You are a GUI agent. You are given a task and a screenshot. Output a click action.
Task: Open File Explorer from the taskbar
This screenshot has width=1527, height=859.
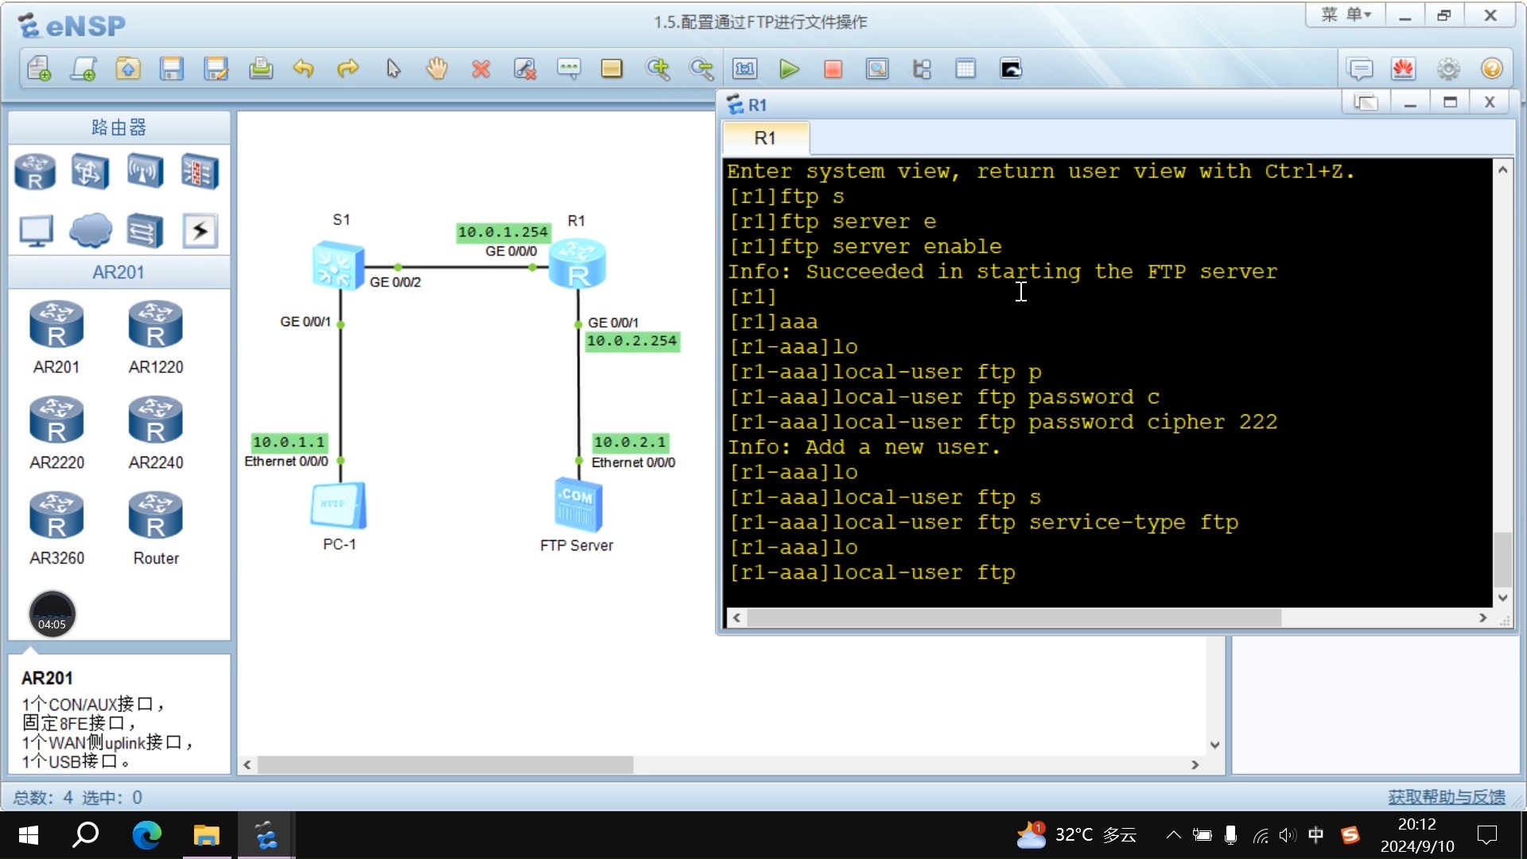point(206,835)
